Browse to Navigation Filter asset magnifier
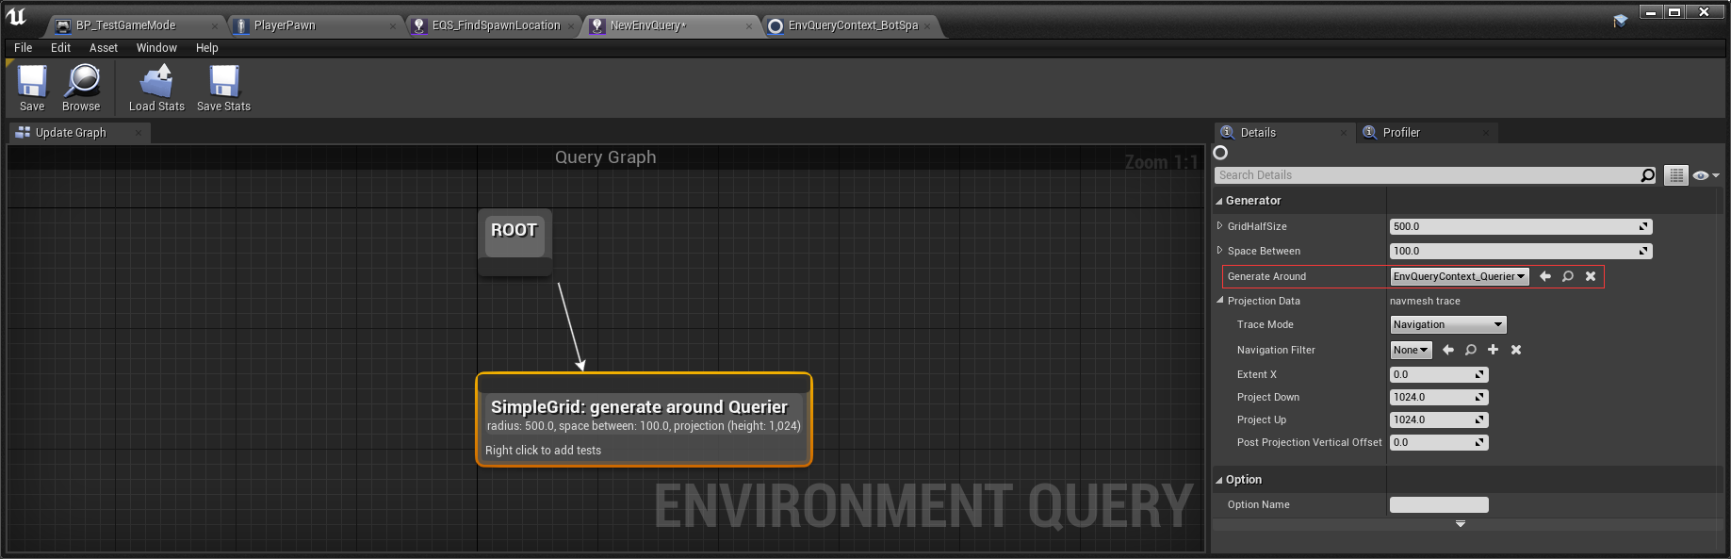The width and height of the screenshot is (1731, 559). [1471, 350]
